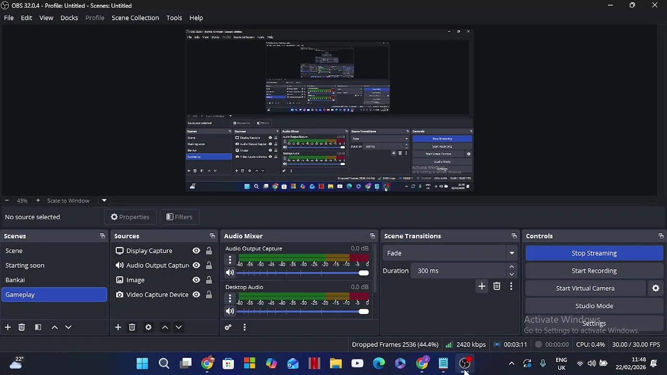Open preview scaling dropdown arrow
667x375 pixels.
[x=104, y=201]
